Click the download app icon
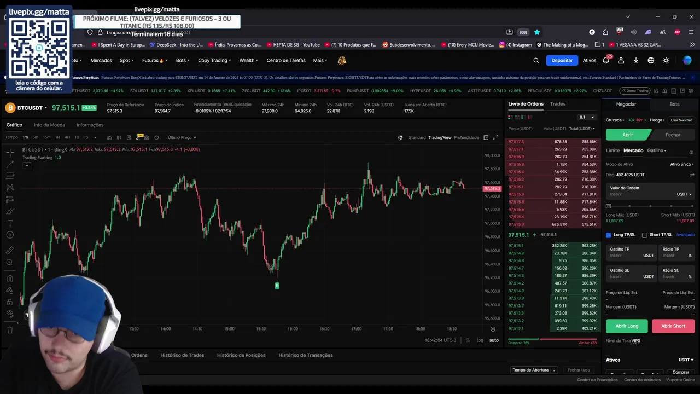Viewport: 700px width, 394px height. pyautogui.click(x=636, y=60)
